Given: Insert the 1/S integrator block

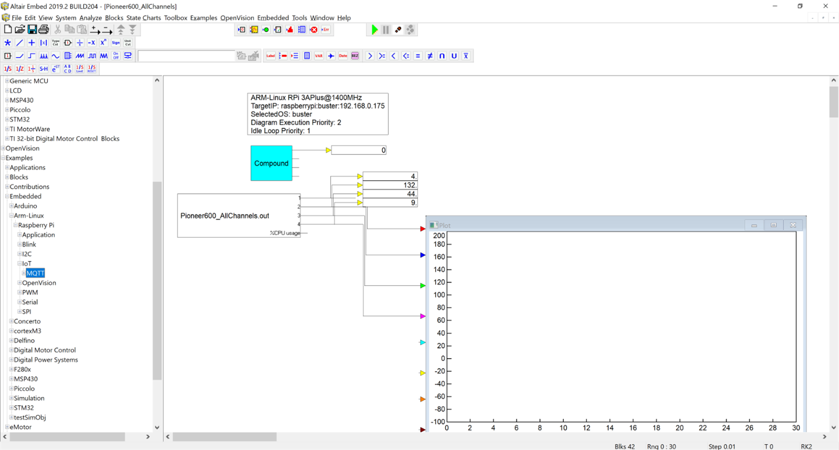Looking at the screenshot, I should coord(7,69).
